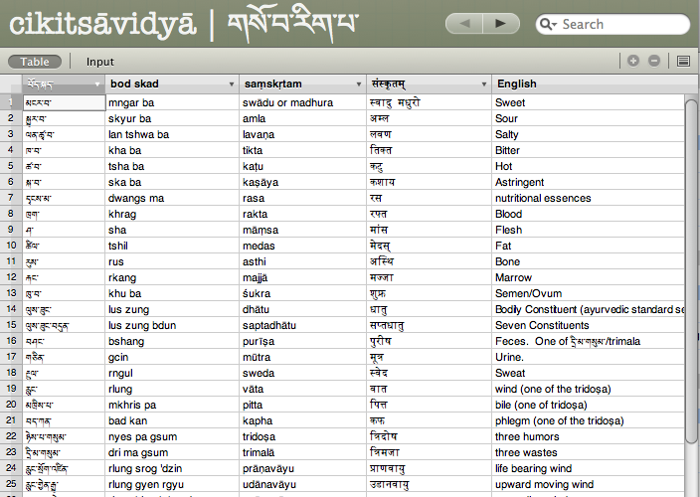Screen dimensions: 700x497
Task: Select the cell 'swādu or madhura'
Action: tap(302, 102)
